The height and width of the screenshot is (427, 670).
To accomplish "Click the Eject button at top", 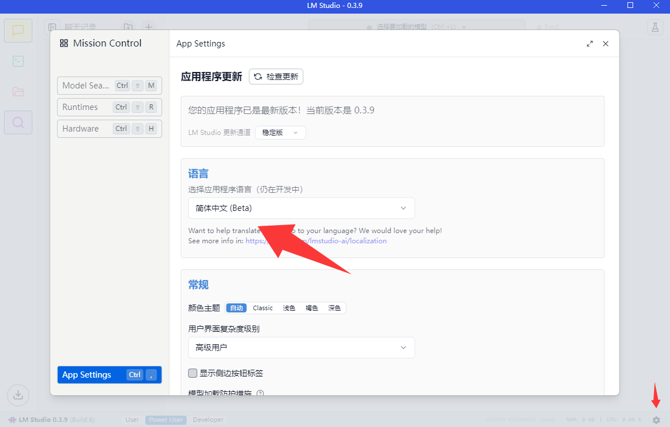I will [548, 27].
